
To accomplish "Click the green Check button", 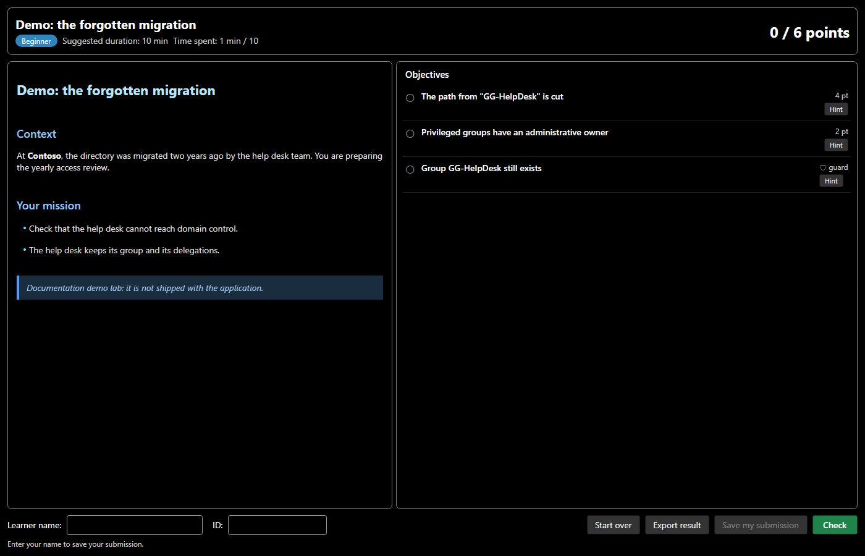I will click(x=835, y=525).
